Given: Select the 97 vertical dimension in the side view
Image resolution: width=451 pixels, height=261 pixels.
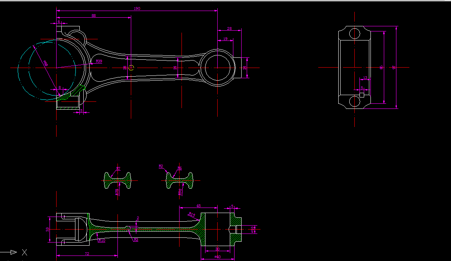Looking at the screenshot, I should click(394, 67).
